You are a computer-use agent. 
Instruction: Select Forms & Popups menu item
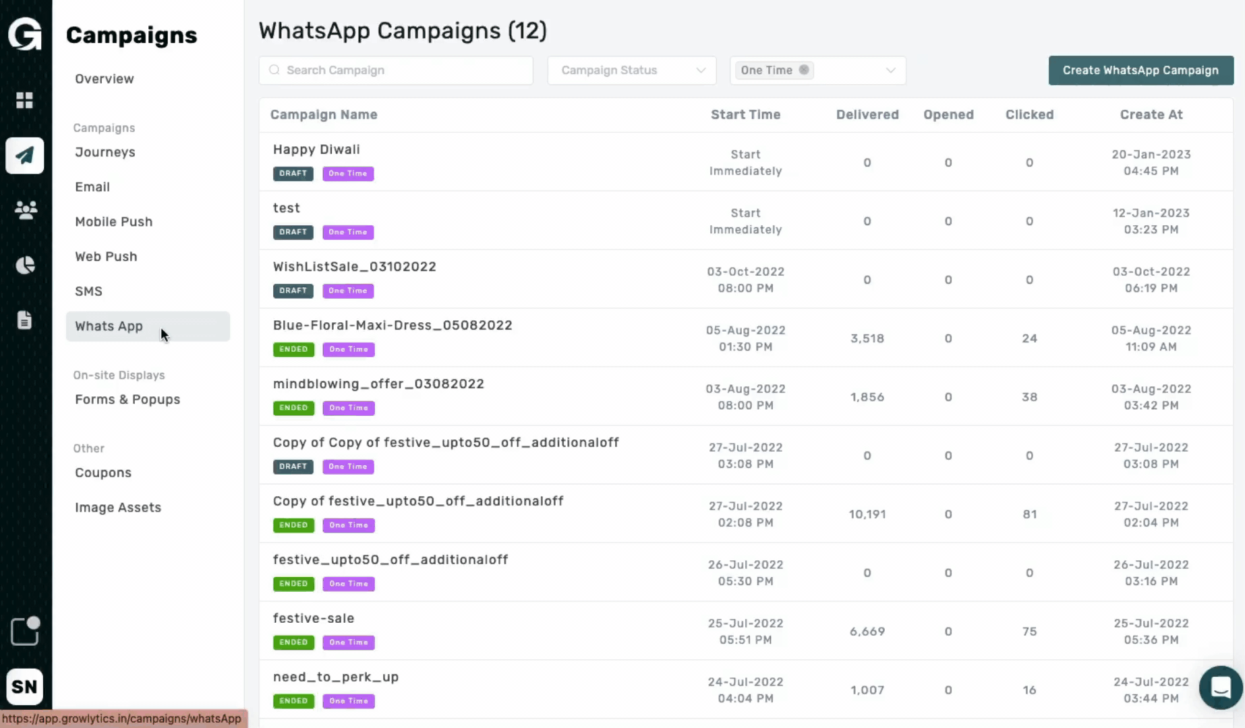127,400
